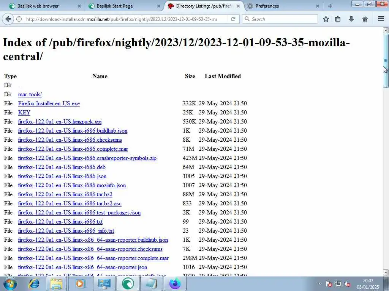Image resolution: width=389 pixels, height=291 pixels.
Task: Close the Basilisk web browser tab
Action: tap(79, 6)
